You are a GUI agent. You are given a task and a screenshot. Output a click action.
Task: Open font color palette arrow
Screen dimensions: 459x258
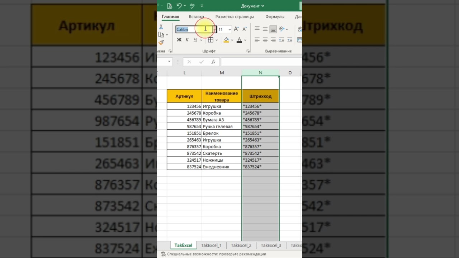coord(245,40)
